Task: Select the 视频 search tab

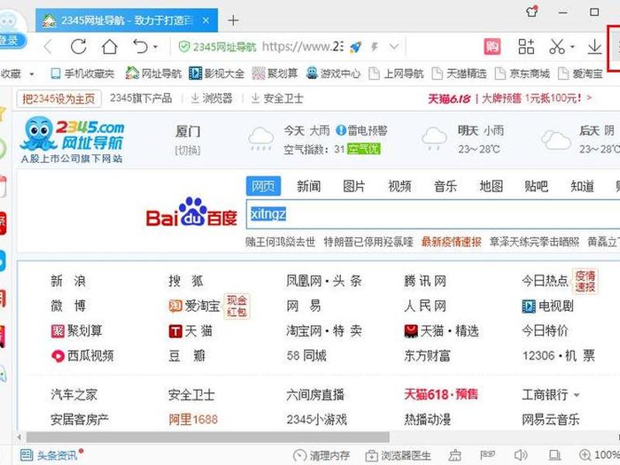Action: coord(400,186)
